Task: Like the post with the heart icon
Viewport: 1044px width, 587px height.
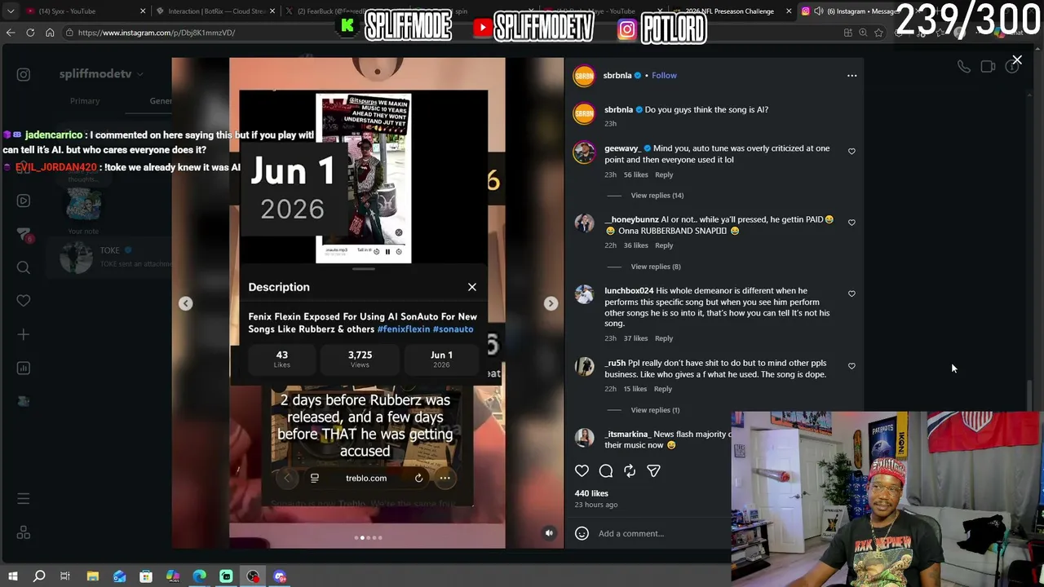Action: [x=582, y=470]
